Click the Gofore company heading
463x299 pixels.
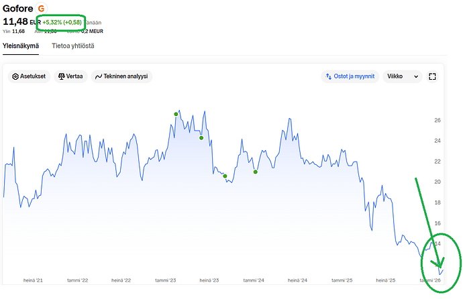tap(18, 8)
